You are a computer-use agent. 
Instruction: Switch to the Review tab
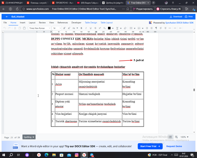click(42, 23)
